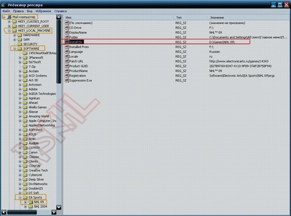
Task: Select the DivXNetworks key
Action: tap(38, 184)
